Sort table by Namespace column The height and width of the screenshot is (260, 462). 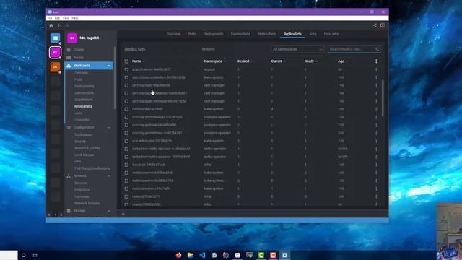(213, 61)
